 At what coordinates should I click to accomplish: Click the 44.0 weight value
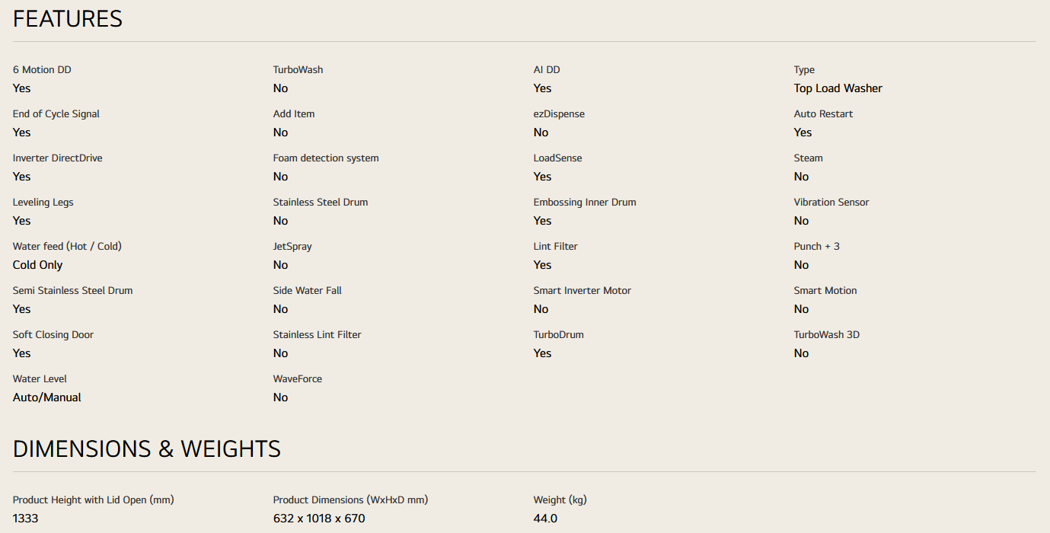545,519
